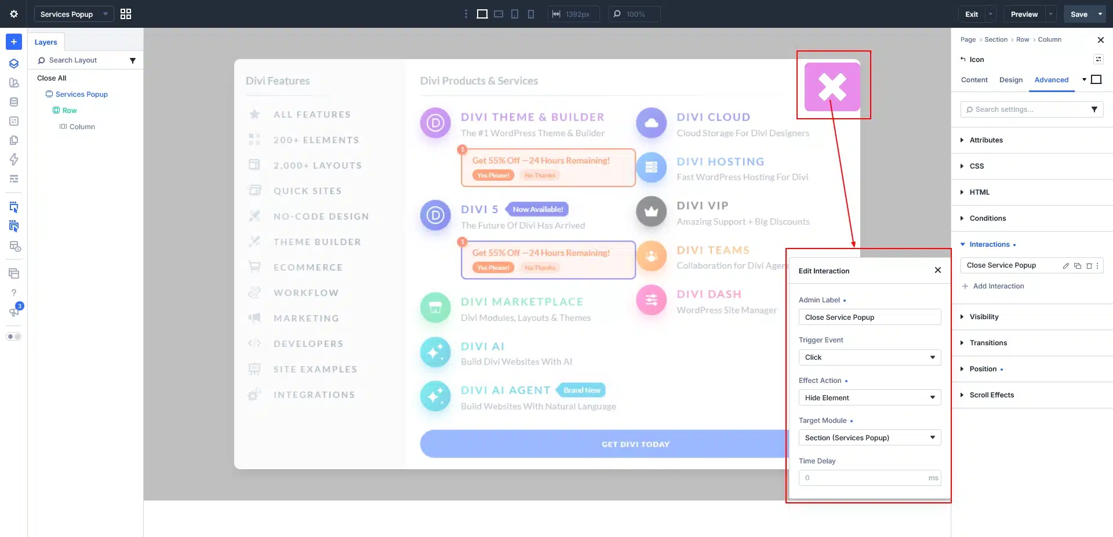
Task: Click Close All in layers panel
Action: pos(52,78)
